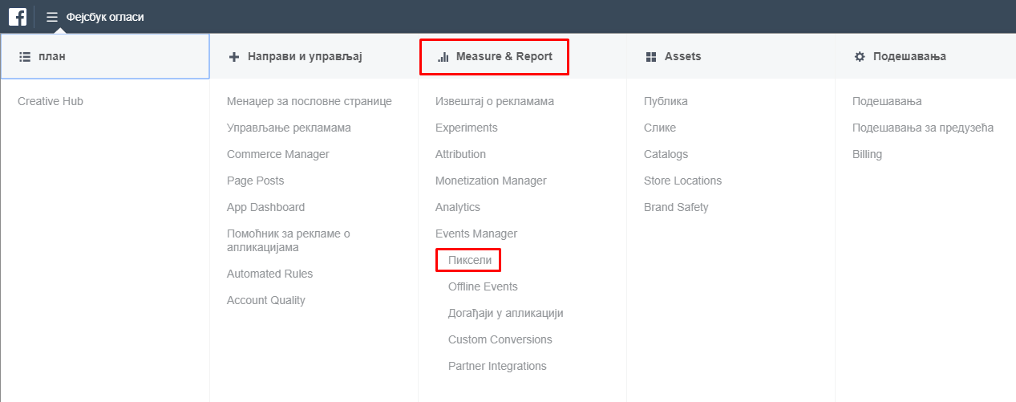
Task: Open Custom Conversions
Action: 500,339
